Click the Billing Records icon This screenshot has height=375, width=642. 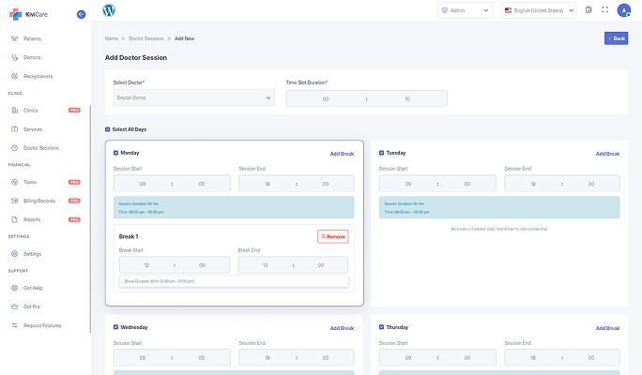pos(15,201)
